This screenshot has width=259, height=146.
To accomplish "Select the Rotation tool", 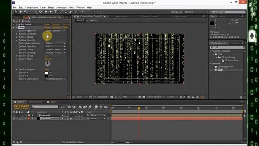I will (31, 12).
